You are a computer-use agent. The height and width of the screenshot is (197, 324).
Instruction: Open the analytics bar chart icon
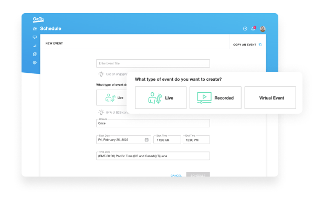[x=35, y=46]
